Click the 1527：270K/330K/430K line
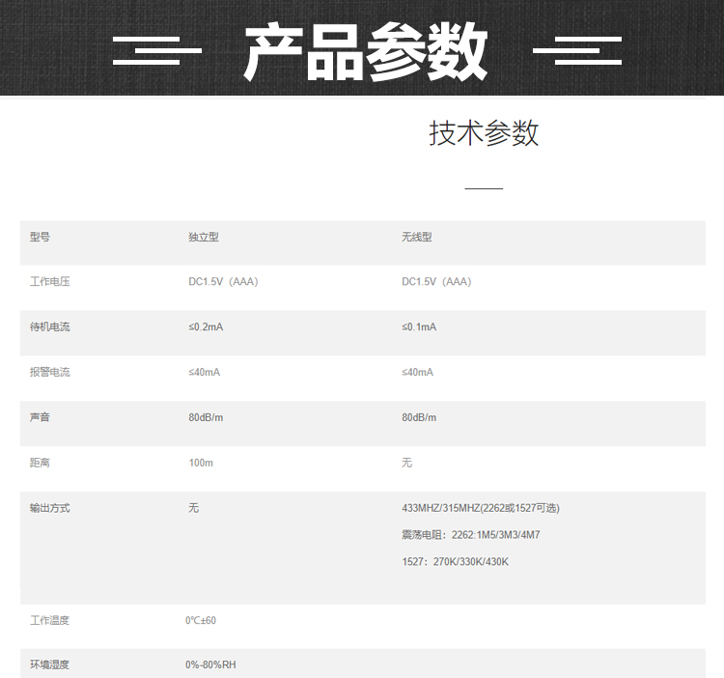This screenshot has width=724, height=678. (x=455, y=562)
